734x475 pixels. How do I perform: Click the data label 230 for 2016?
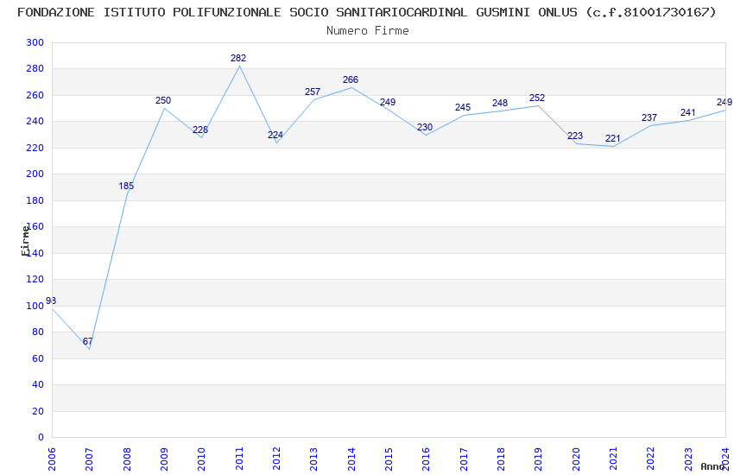pyautogui.click(x=425, y=127)
